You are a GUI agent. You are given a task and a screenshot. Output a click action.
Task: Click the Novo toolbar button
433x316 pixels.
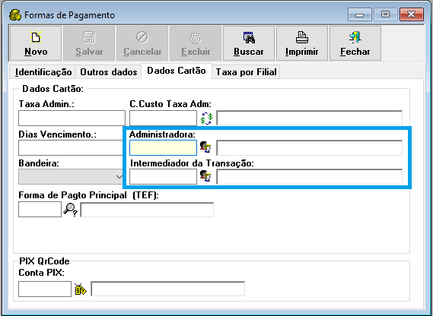pos(36,43)
